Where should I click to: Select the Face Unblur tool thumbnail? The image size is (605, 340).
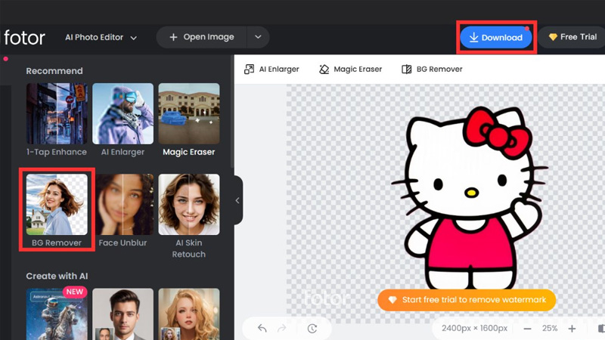tap(123, 205)
